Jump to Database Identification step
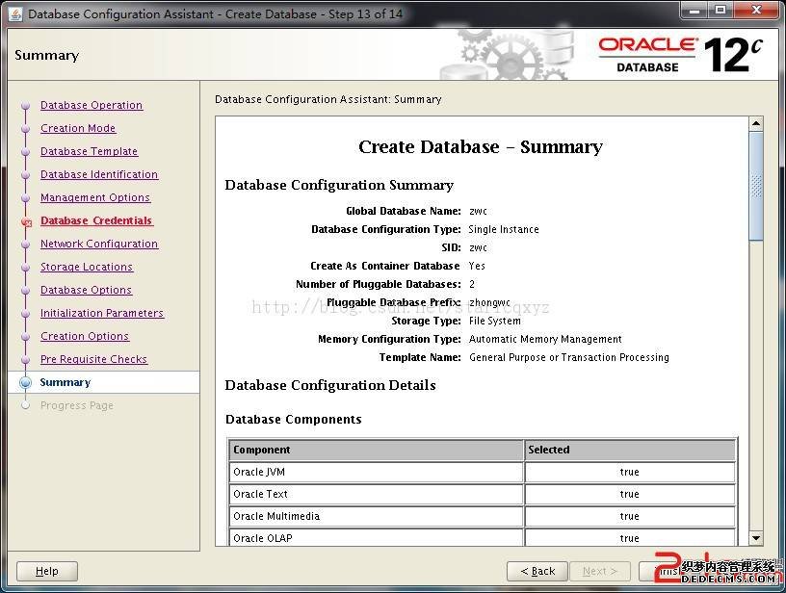Image resolution: width=786 pixels, height=593 pixels. click(x=99, y=175)
